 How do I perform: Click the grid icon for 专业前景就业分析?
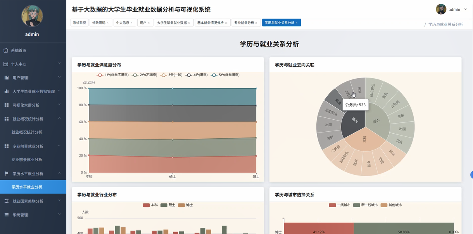7,146
